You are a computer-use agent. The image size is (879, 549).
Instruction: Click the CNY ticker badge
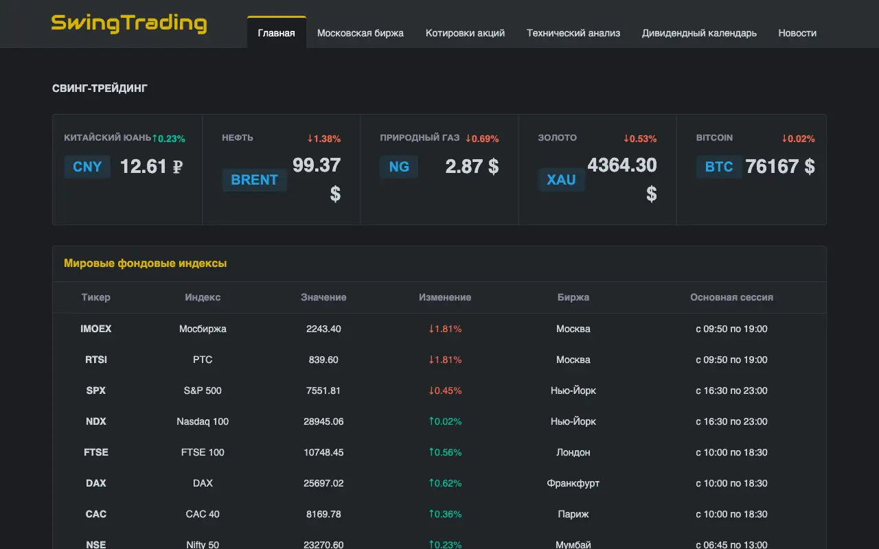(87, 167)
